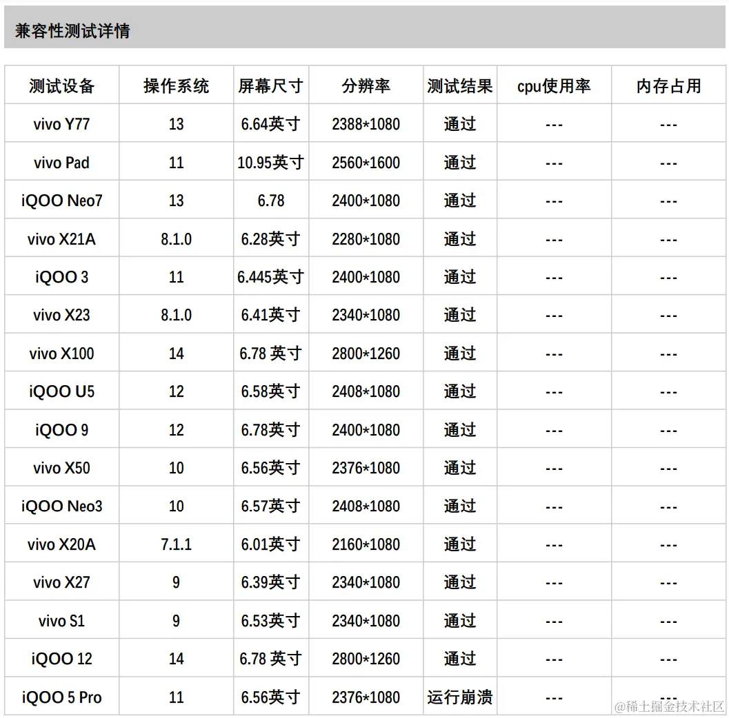
Task: Select the 测试结果 column header
Action: point(460,86)
